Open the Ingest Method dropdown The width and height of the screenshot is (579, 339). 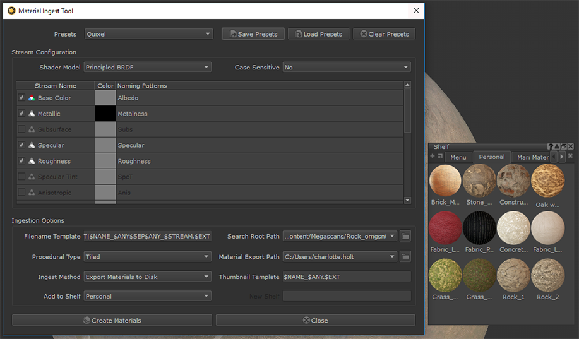pyautogui.click(x=148, y=277)
